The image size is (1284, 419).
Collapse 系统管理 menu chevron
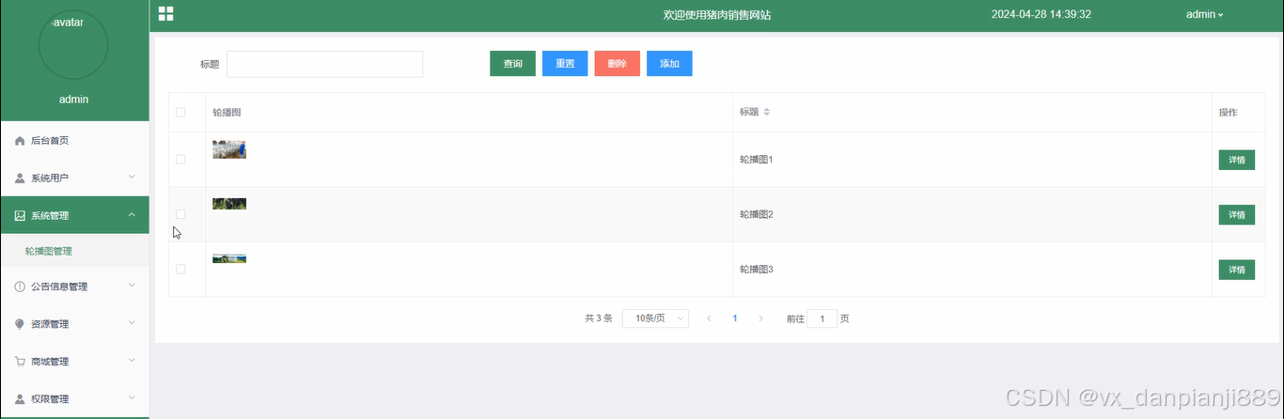coord(132,215)
